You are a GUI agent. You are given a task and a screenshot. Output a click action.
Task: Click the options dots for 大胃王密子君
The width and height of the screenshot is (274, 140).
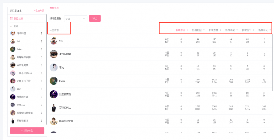click(42, 81)
